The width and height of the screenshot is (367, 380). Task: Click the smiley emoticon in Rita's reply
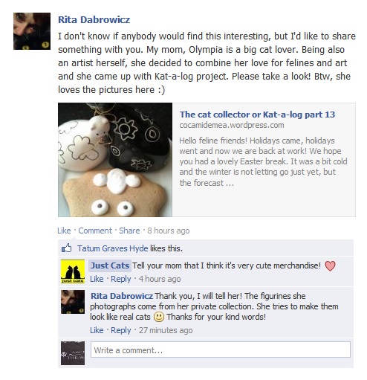tap(159, 317)
